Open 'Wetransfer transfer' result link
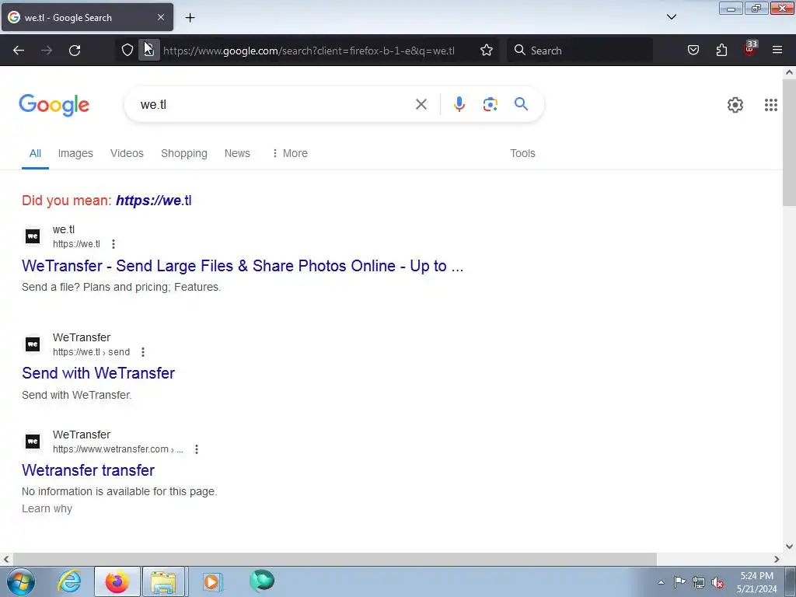 [x=88, y=470]
